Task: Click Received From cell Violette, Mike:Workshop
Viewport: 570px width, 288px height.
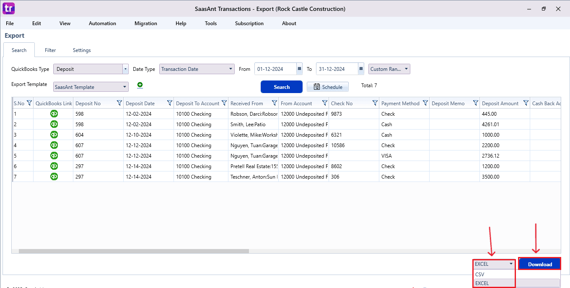Action: click(253, 135)
